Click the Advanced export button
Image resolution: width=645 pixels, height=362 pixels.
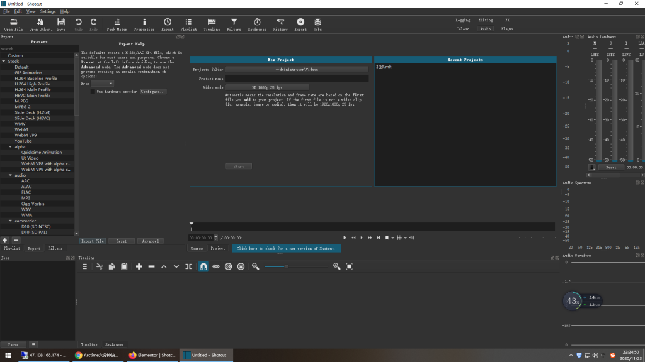[150, 241]
